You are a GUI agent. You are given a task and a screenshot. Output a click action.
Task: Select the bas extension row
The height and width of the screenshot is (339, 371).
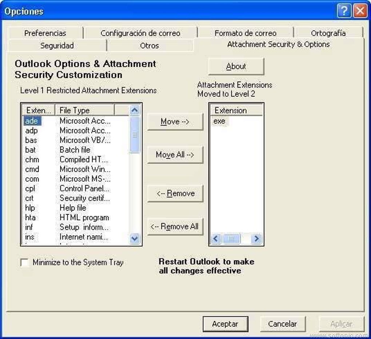click(76, 140)
